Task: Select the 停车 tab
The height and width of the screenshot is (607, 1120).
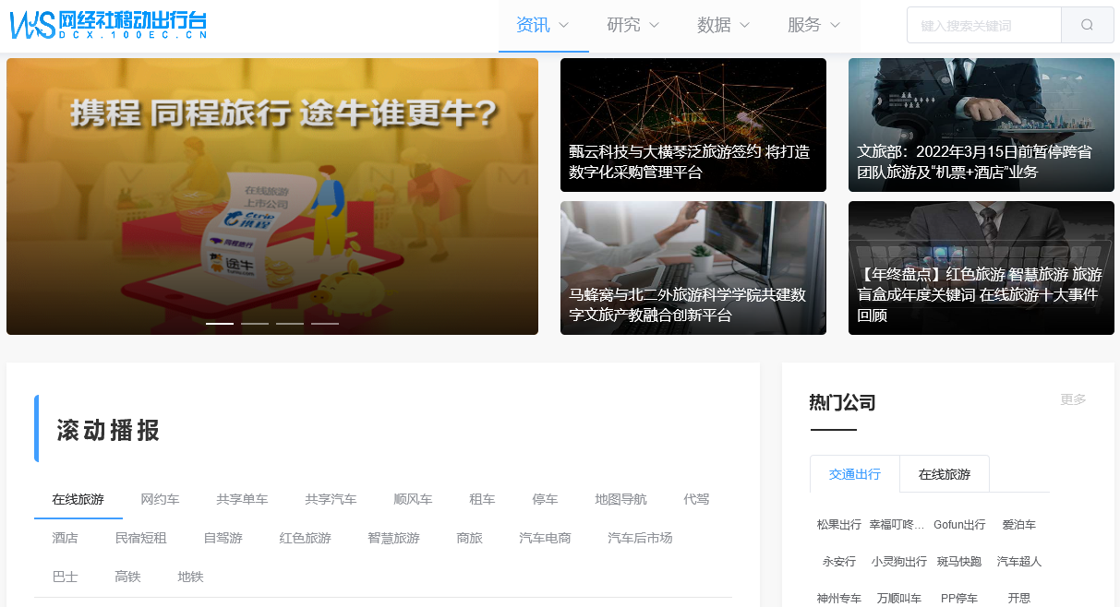Action: point(546,499)
